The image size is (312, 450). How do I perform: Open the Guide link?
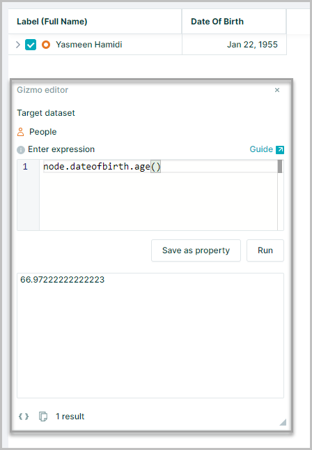[x=261, y=149]
